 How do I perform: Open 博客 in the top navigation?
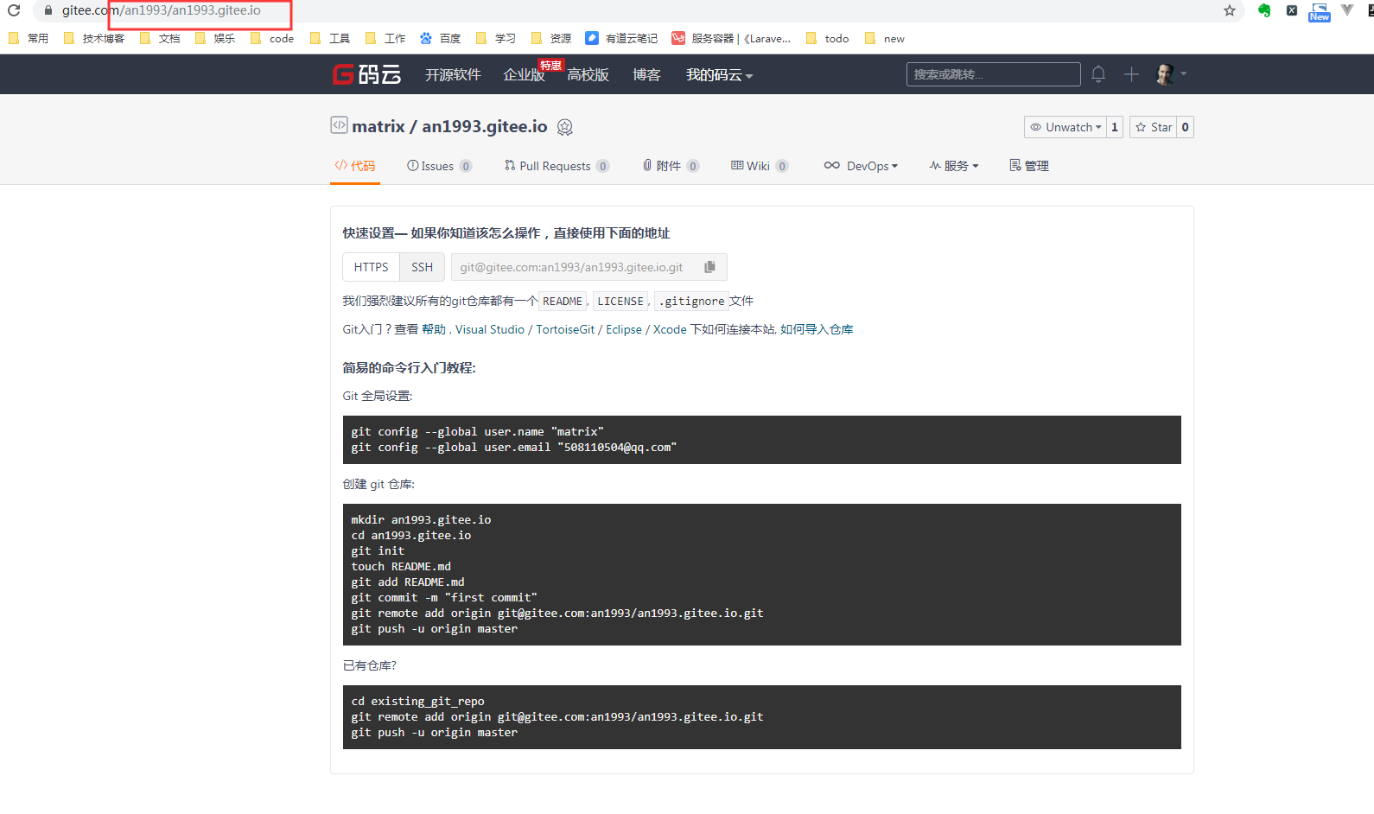click(x=646, y=75)
